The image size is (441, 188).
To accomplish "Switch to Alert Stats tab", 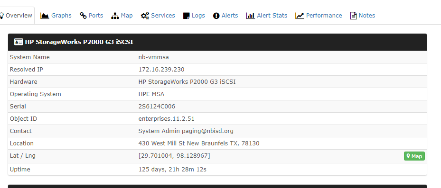I will pos(267,16).
